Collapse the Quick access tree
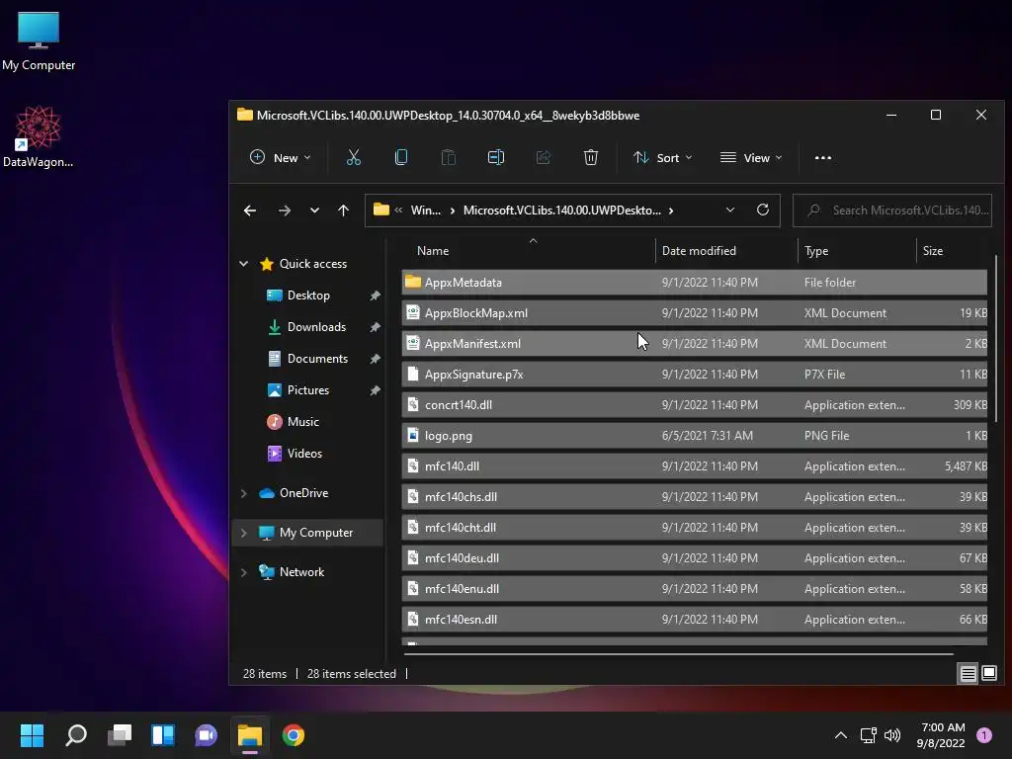This screenshot has height=759, width=1012. [244, 263]
